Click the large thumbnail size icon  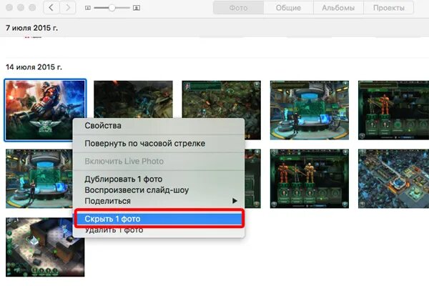click(x=137, y=8)
